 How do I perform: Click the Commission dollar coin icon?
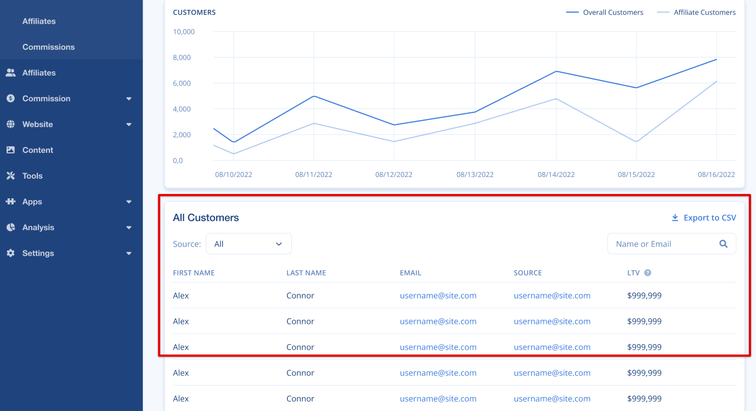[x=10, y=99]
